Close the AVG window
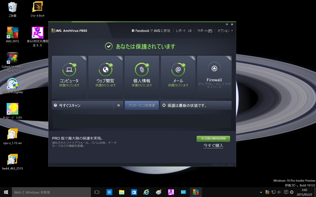 pyautogui.click(x=232, y=24)
